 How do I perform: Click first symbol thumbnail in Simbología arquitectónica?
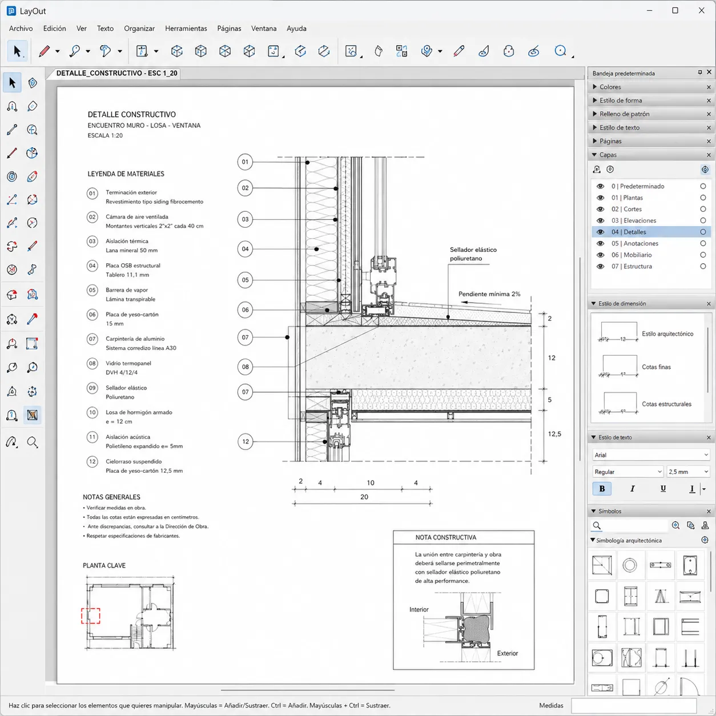coord(602,565)
